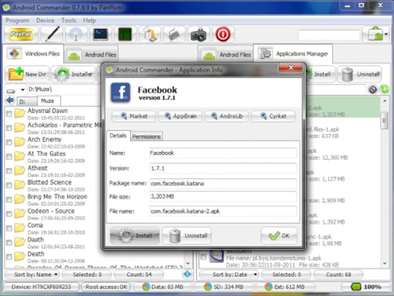This screenshot has width=394, height=296.
Task: Check the Codeon - Source folder checkbox
Action: (9, 214)
